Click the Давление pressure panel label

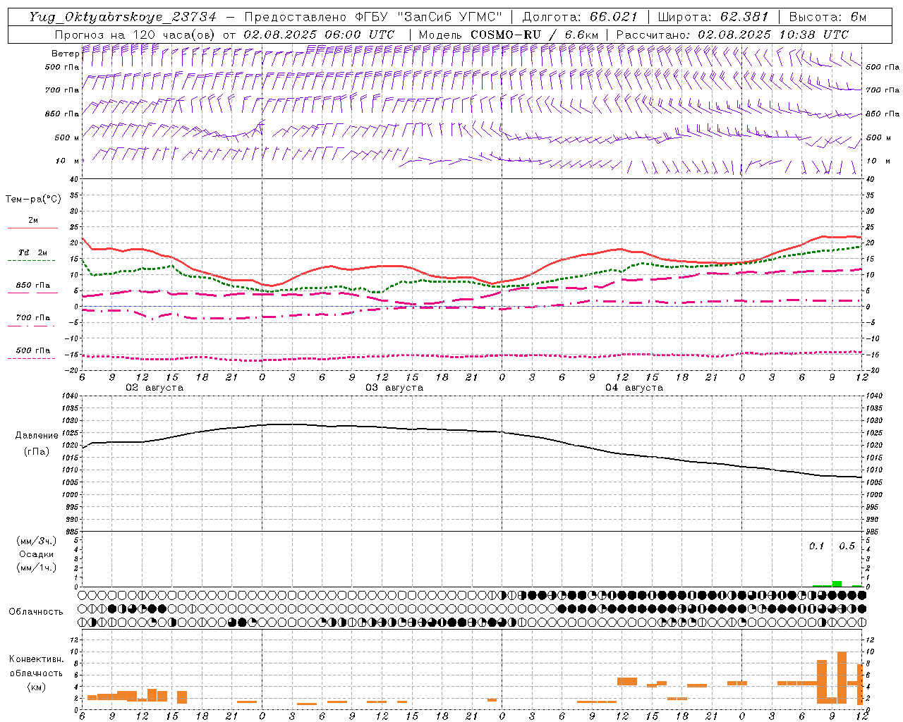pos(37,436)
